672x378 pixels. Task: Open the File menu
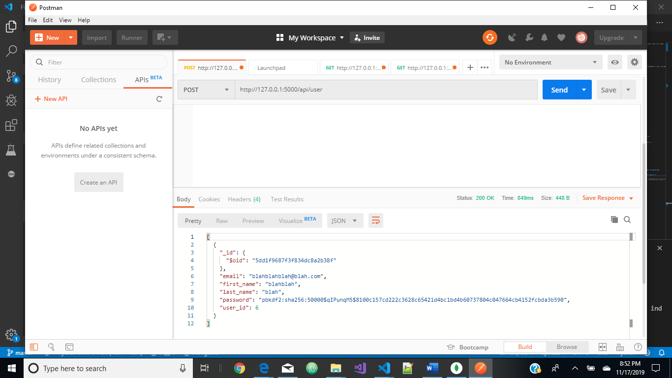[x=32, y=20]
